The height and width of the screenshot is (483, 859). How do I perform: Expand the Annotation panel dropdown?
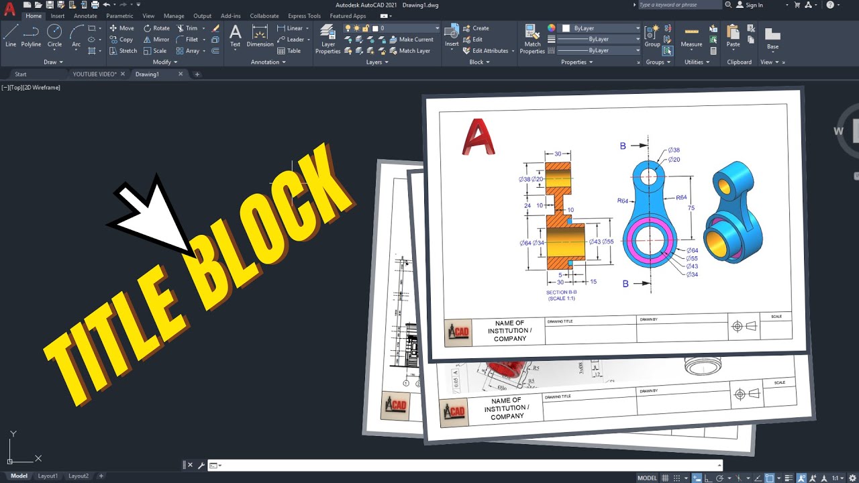(268, 62)
